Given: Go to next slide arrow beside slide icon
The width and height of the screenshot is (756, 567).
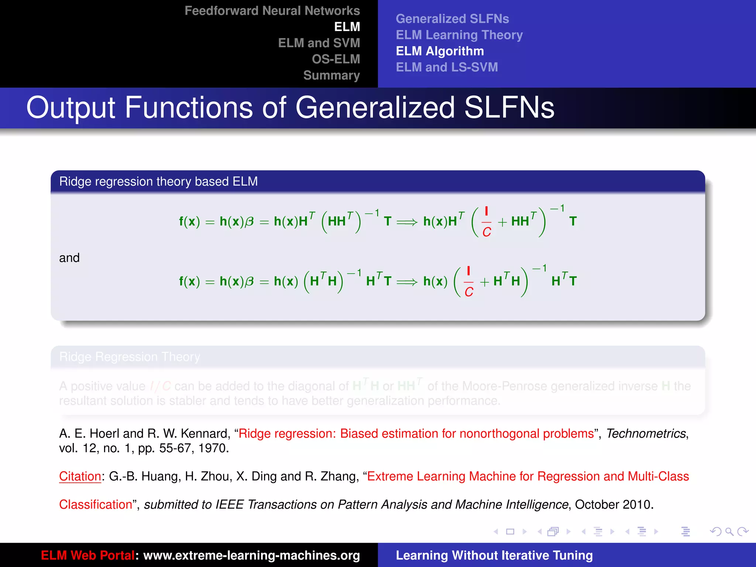Looking at the screenshot, I should click(x=525, y=532).
